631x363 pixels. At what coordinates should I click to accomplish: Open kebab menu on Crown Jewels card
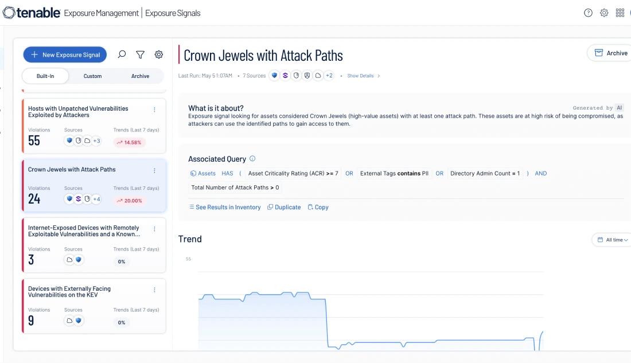tap(154, 171)
